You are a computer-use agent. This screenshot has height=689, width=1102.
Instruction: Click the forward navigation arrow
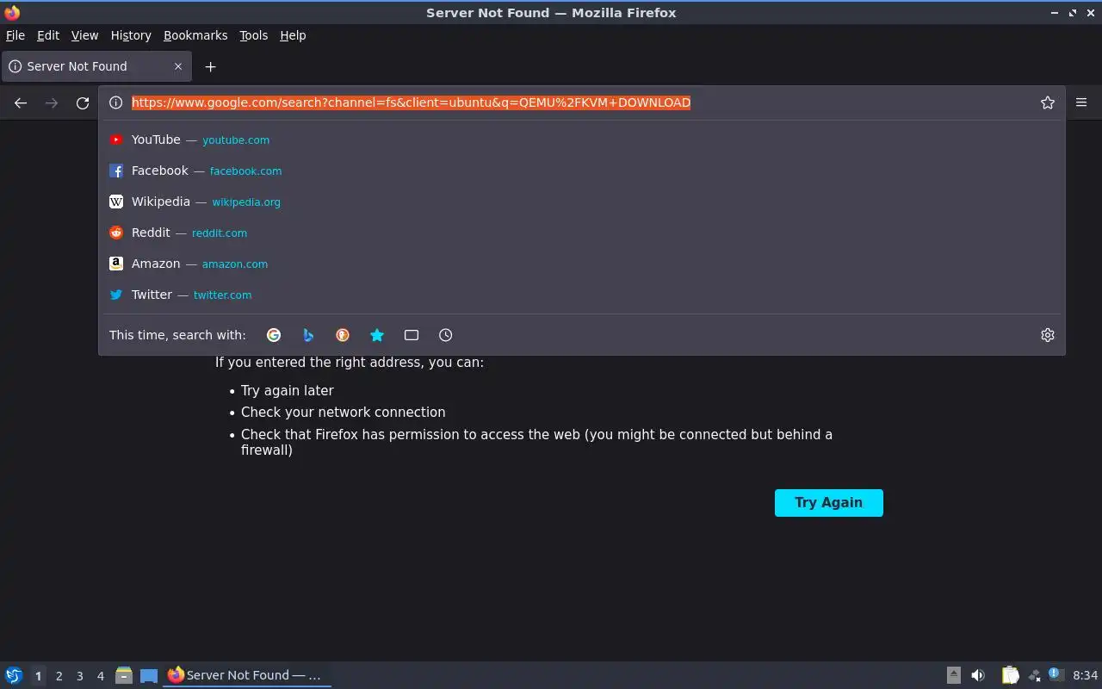tap(52, 102)
